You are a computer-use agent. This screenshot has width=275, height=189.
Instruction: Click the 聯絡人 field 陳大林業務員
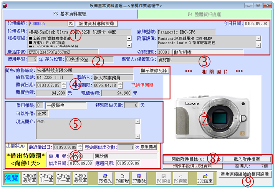[x=113, y=77]
